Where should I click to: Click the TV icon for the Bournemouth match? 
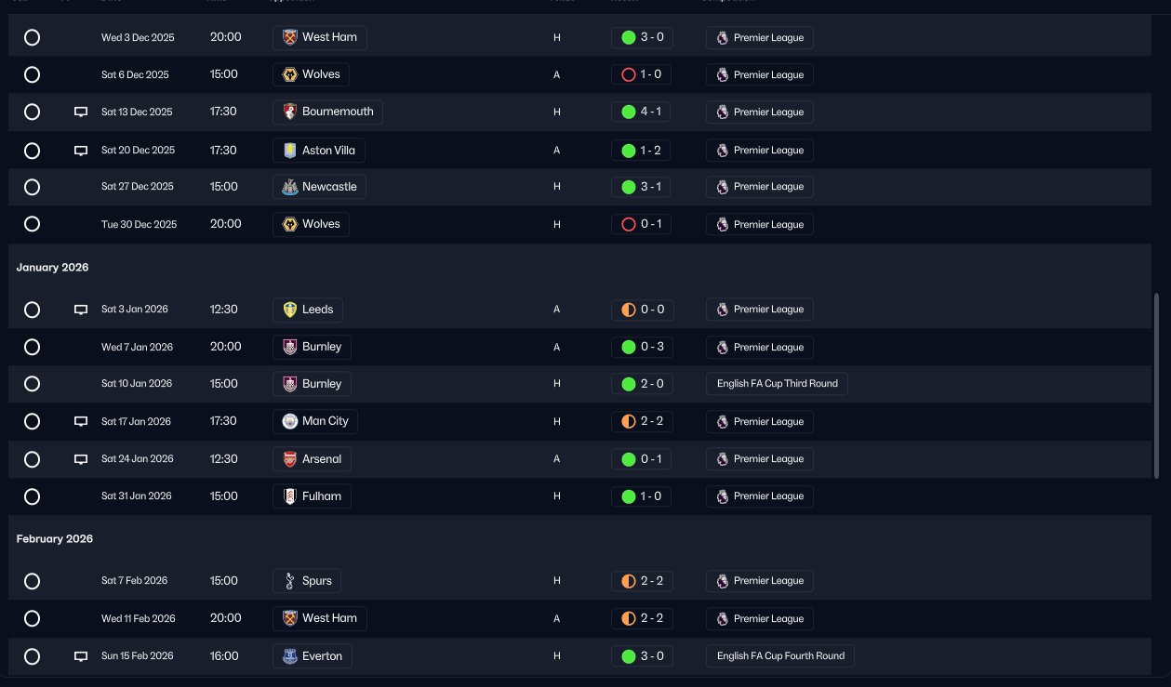[x=81, y=112]
